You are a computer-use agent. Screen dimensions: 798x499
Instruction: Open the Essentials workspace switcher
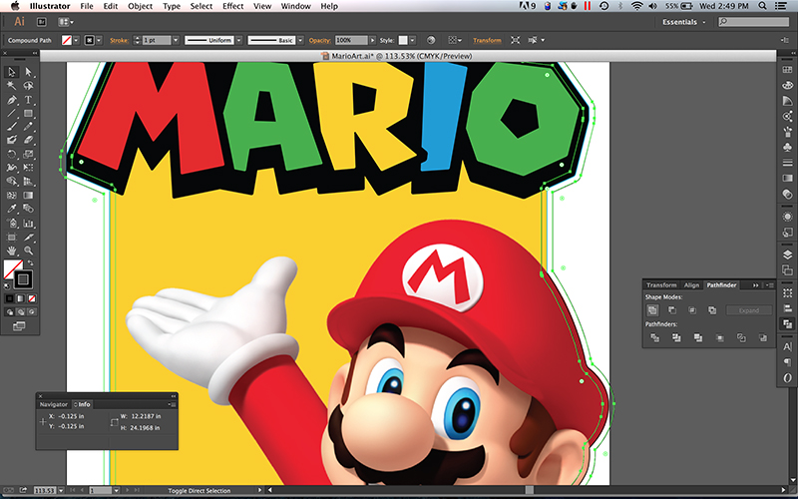tap(683, 22)
